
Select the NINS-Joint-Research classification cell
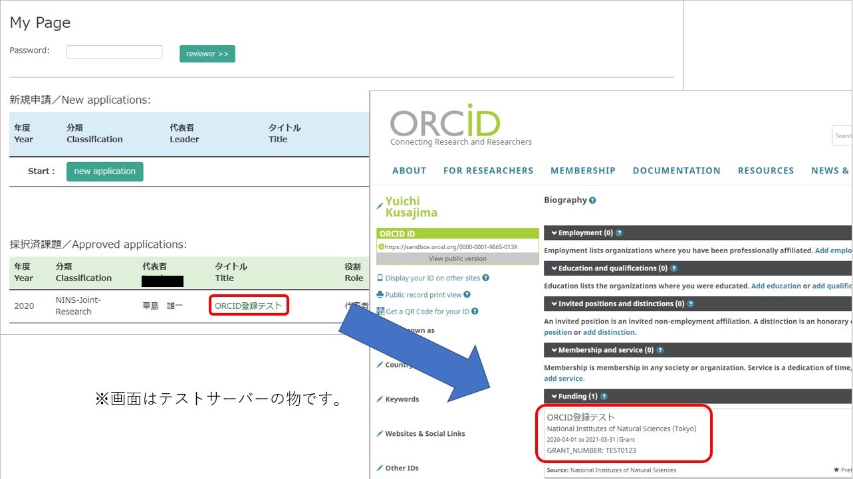point(78,306)
